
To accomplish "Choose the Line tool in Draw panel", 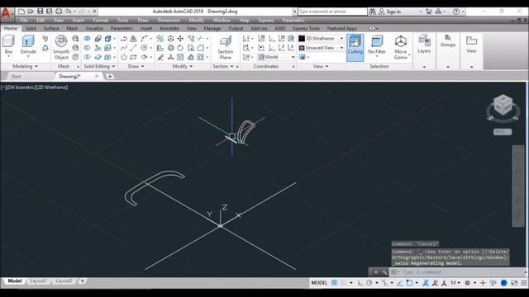I will tap(134, 48).
